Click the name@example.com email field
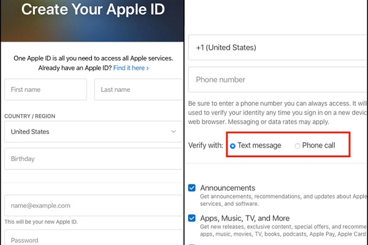The width and height of the screenshot is (368, 245). (93, 205)
